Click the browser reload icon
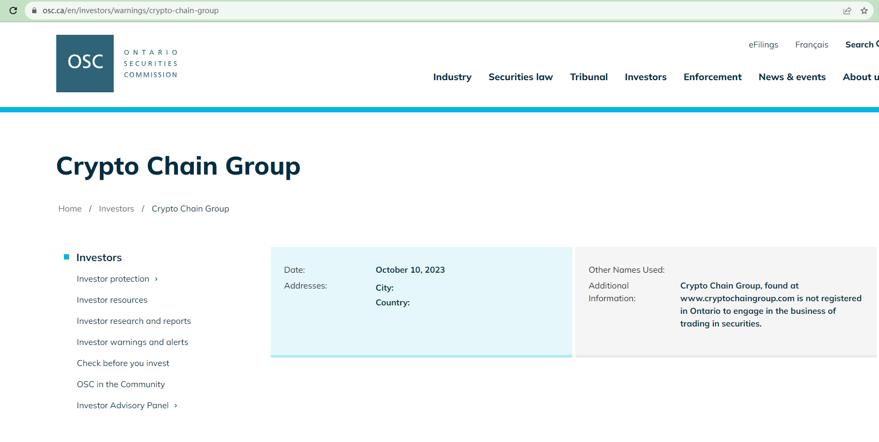Viewport: 879px width, 442px height. coord(13,11)
